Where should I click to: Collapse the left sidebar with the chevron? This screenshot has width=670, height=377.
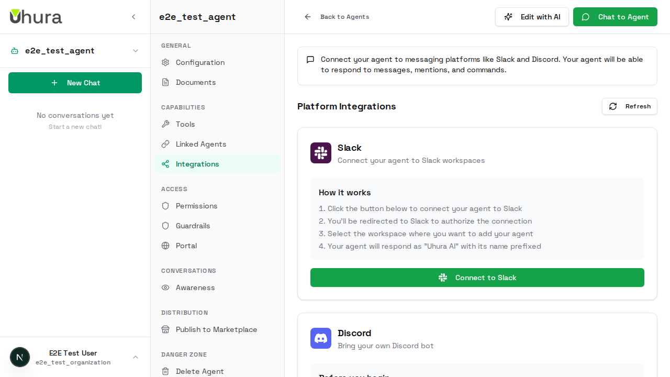pyautogui.click(x=133, y=17)
